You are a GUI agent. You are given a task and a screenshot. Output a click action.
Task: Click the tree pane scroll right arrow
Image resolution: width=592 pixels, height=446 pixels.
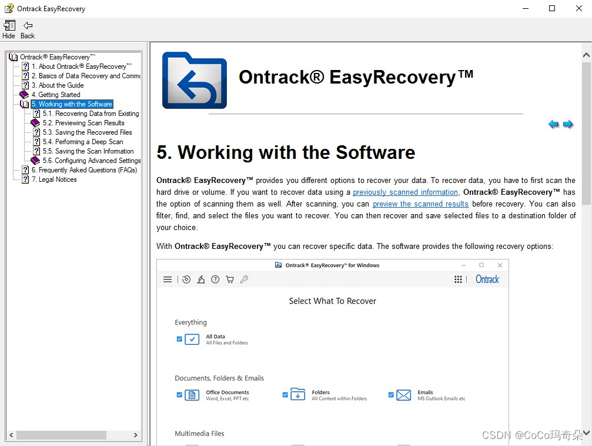click(x=136, y=435)
